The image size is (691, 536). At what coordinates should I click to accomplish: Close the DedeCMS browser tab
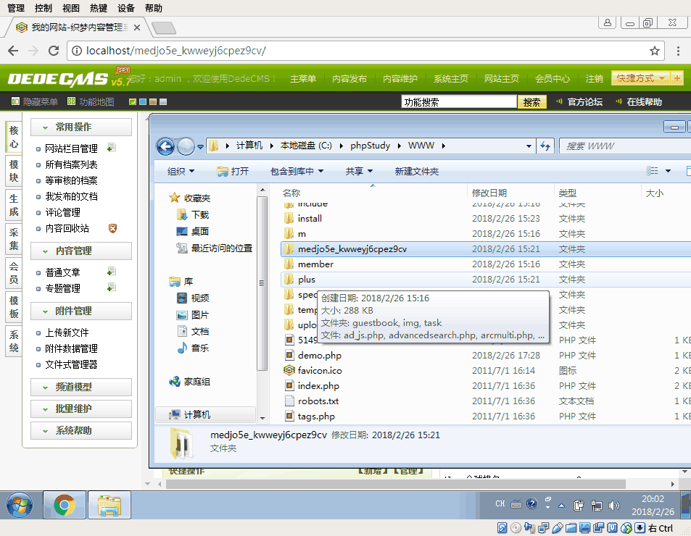point(137,28)
